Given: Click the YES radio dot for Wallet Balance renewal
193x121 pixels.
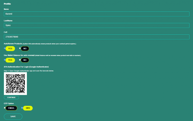Looking at the screenshot, I should coord(5,60).
